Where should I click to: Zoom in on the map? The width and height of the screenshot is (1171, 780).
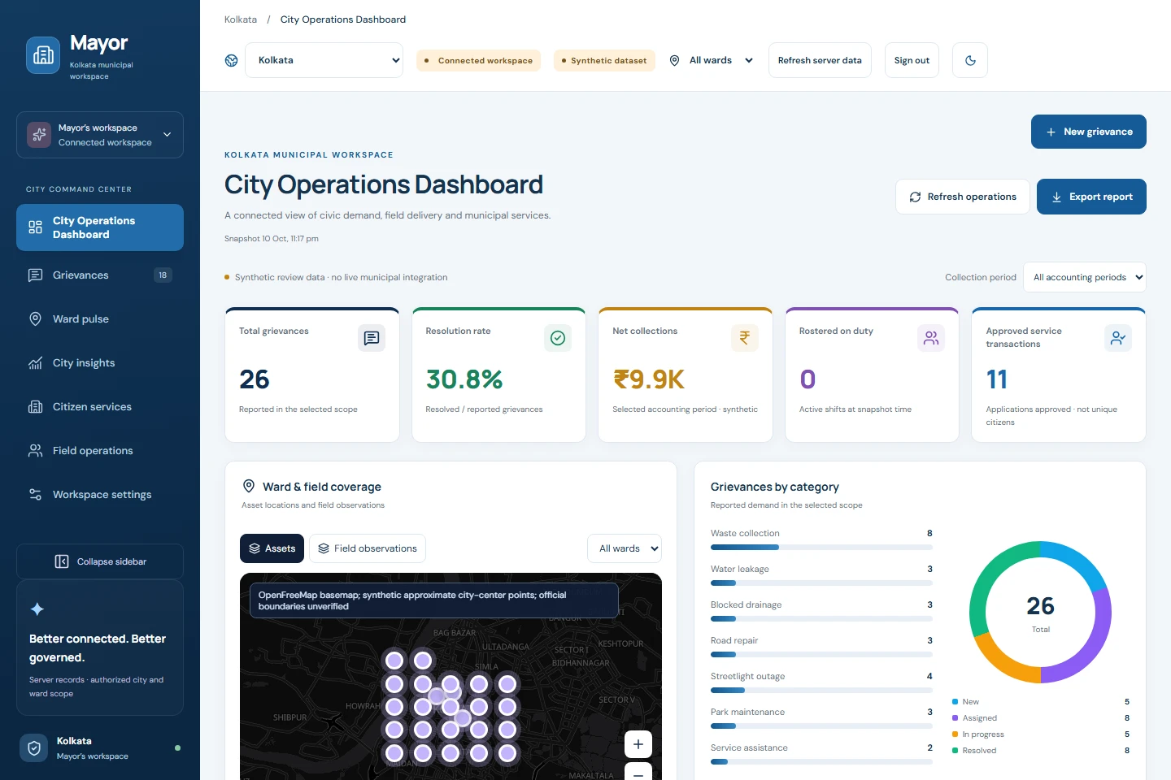click(x=638, y=744)
